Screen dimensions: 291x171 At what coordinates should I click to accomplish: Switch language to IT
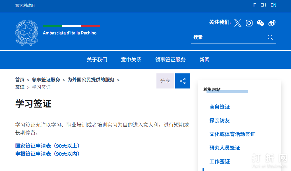(x=254, y=5)
